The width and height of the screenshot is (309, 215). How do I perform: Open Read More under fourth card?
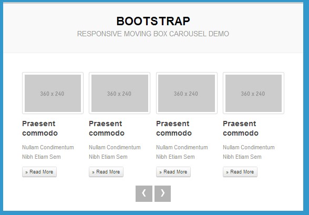click(x=240, y=172)
